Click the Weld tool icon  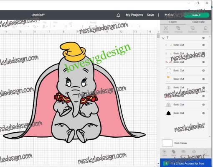(174, 152)
